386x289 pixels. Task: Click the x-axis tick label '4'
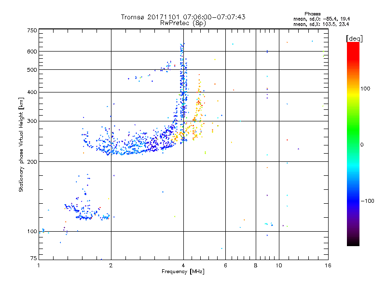183,265
